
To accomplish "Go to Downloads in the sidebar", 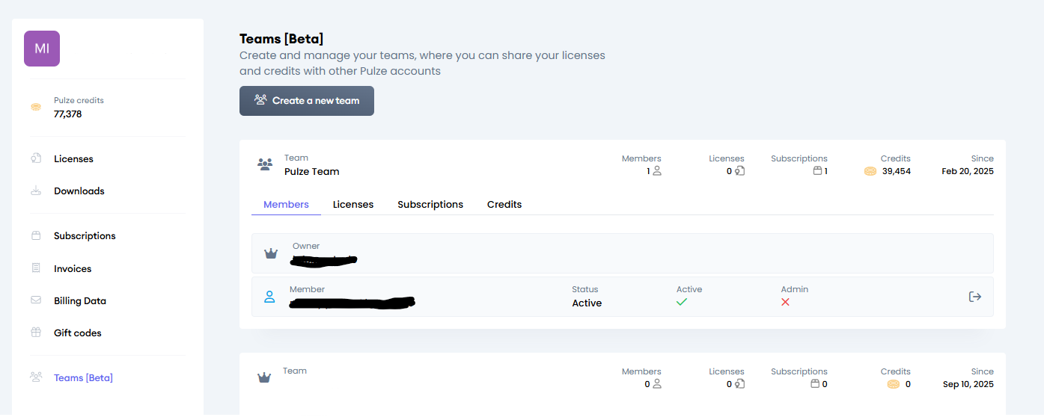I will coord(79,191).
